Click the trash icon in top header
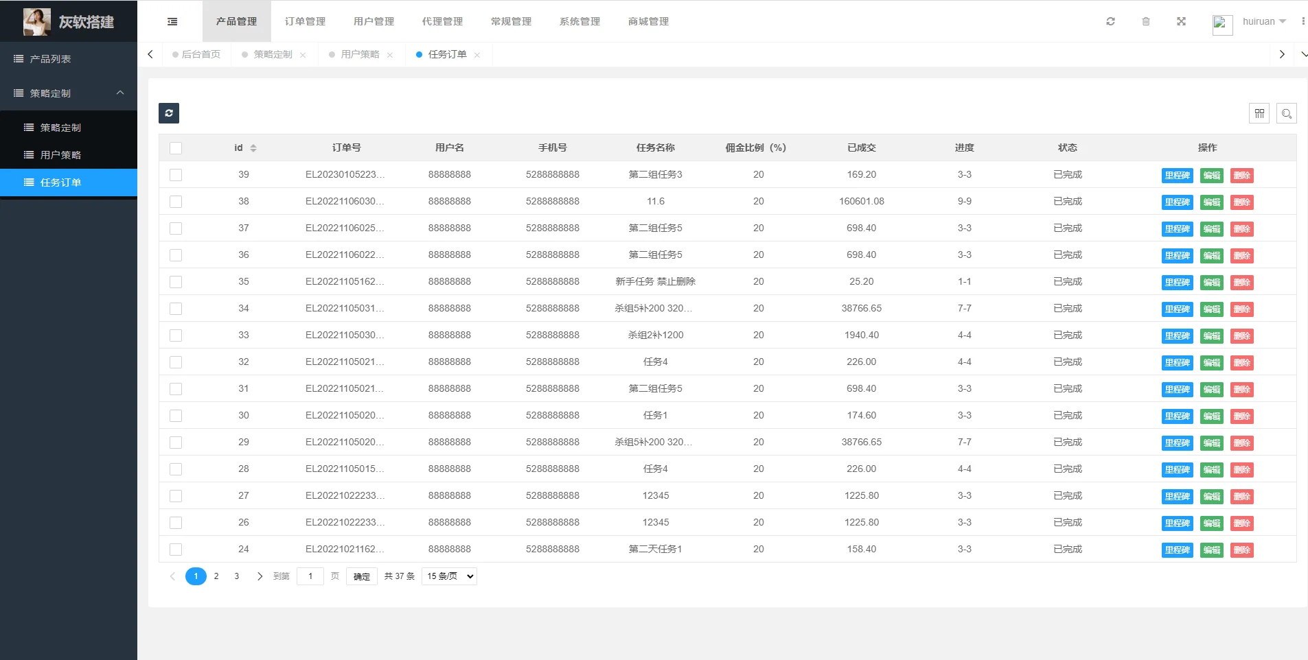1308x660 pixels. (x=1145, y=22)
